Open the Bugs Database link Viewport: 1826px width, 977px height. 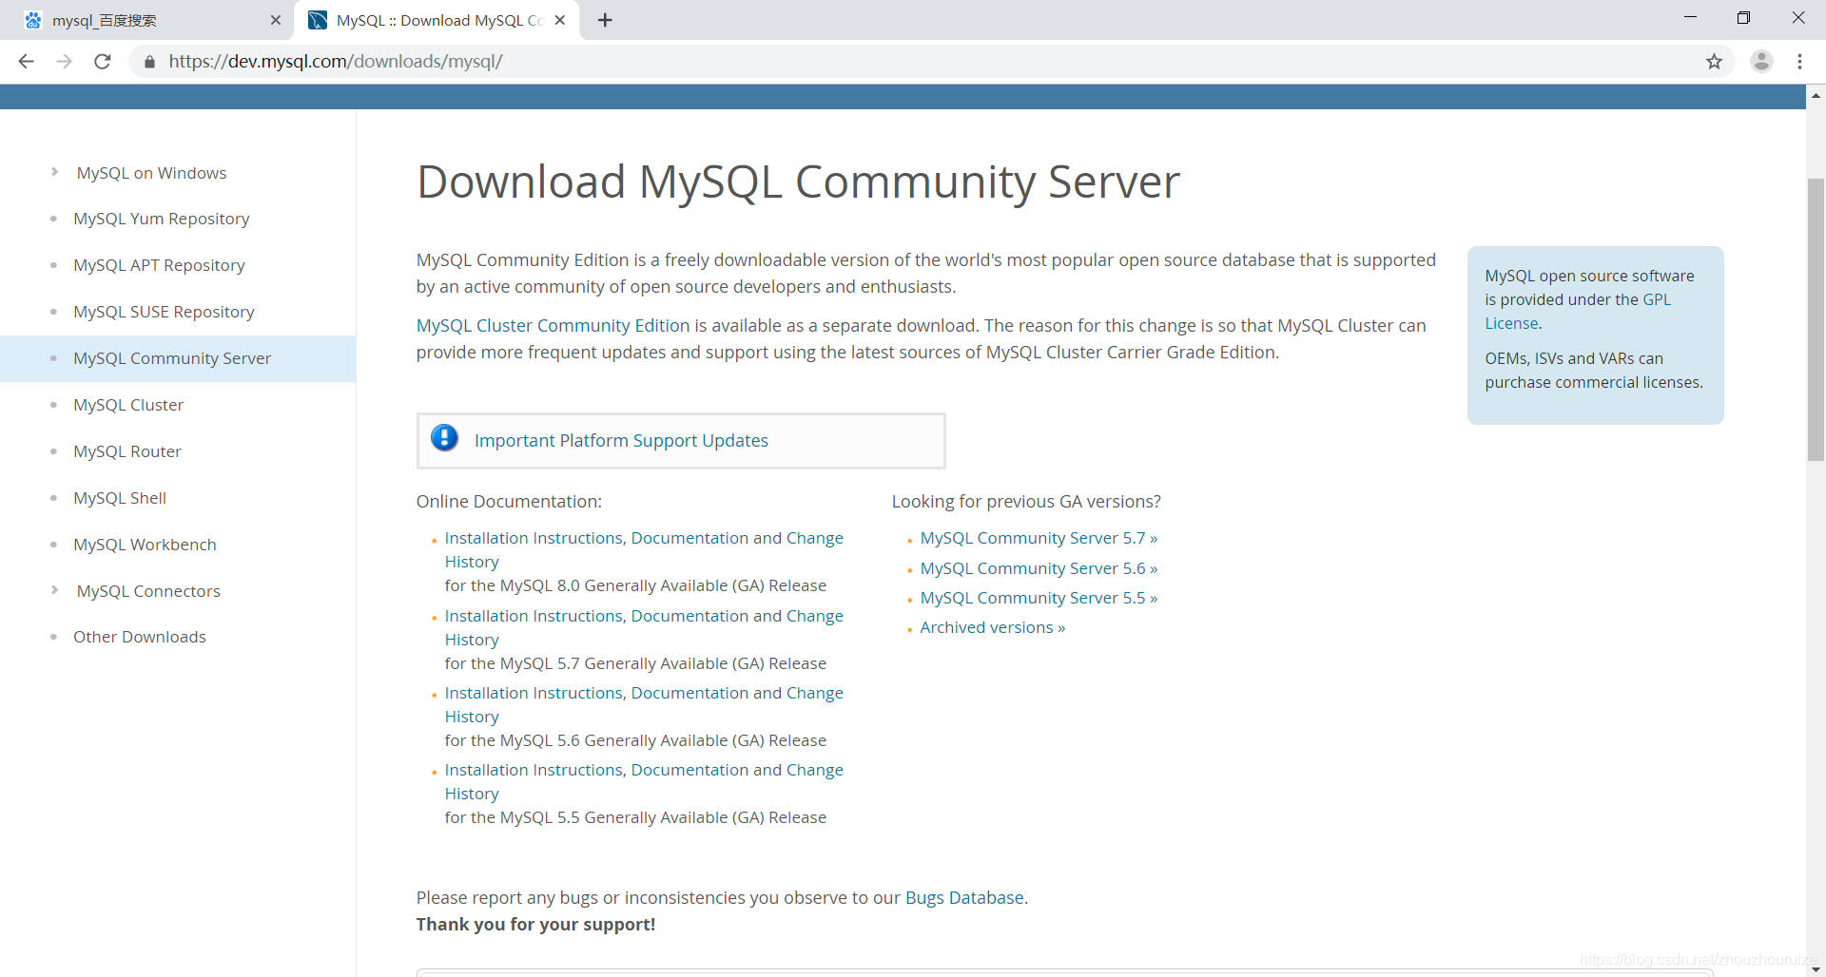(x=964, y=897)
